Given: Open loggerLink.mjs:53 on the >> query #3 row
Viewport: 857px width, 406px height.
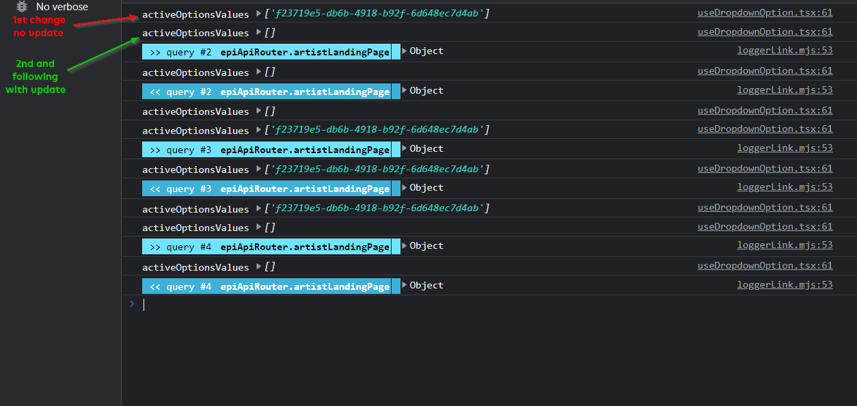Looking at the screenshot, I should [785, 148].
